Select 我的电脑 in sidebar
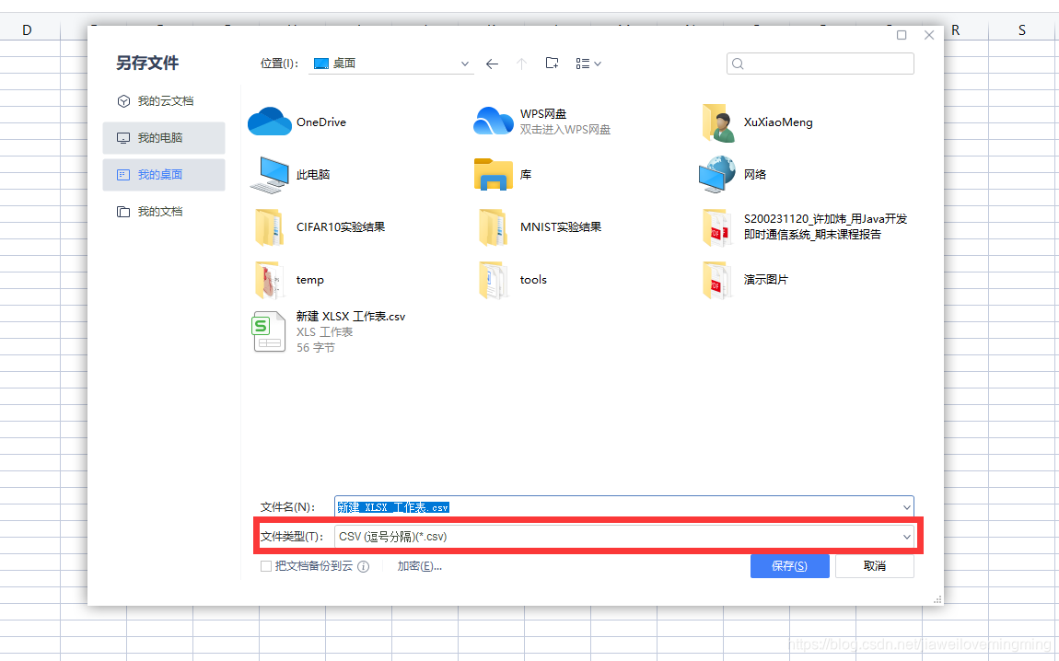 click(x=163, y=138)
